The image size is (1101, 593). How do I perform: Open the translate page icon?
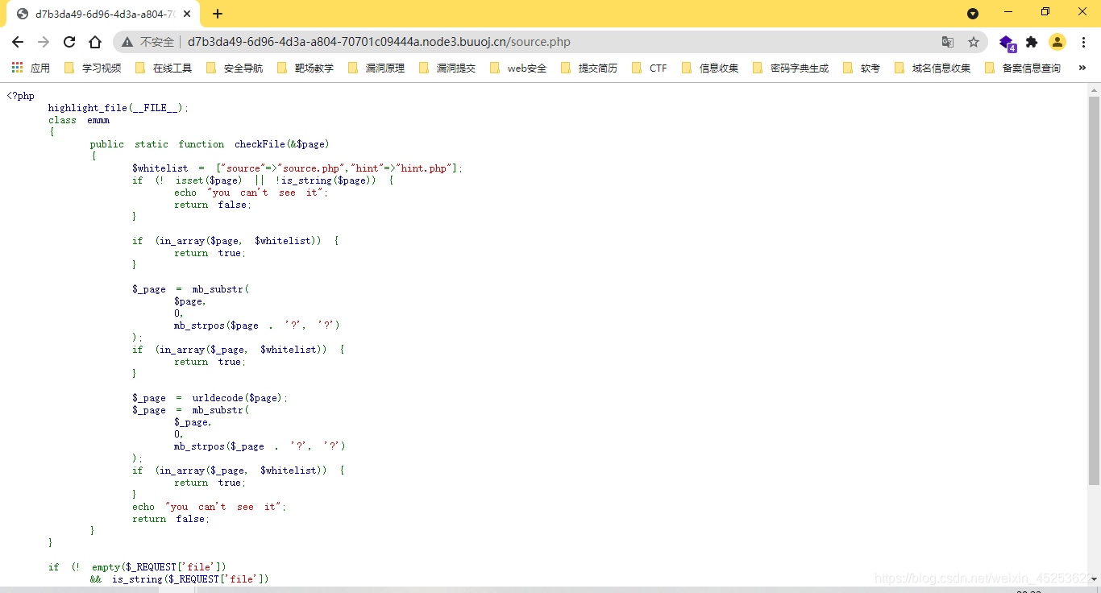click(x=948, y=42)
